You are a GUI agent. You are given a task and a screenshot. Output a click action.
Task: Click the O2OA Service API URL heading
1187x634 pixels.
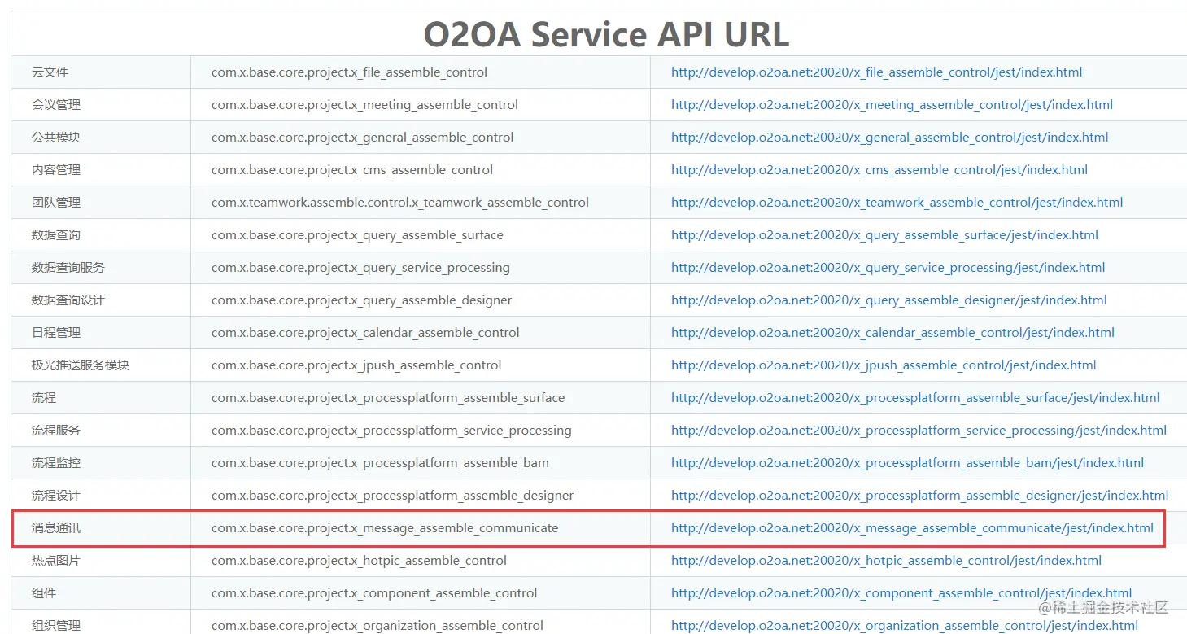point(606,34)
